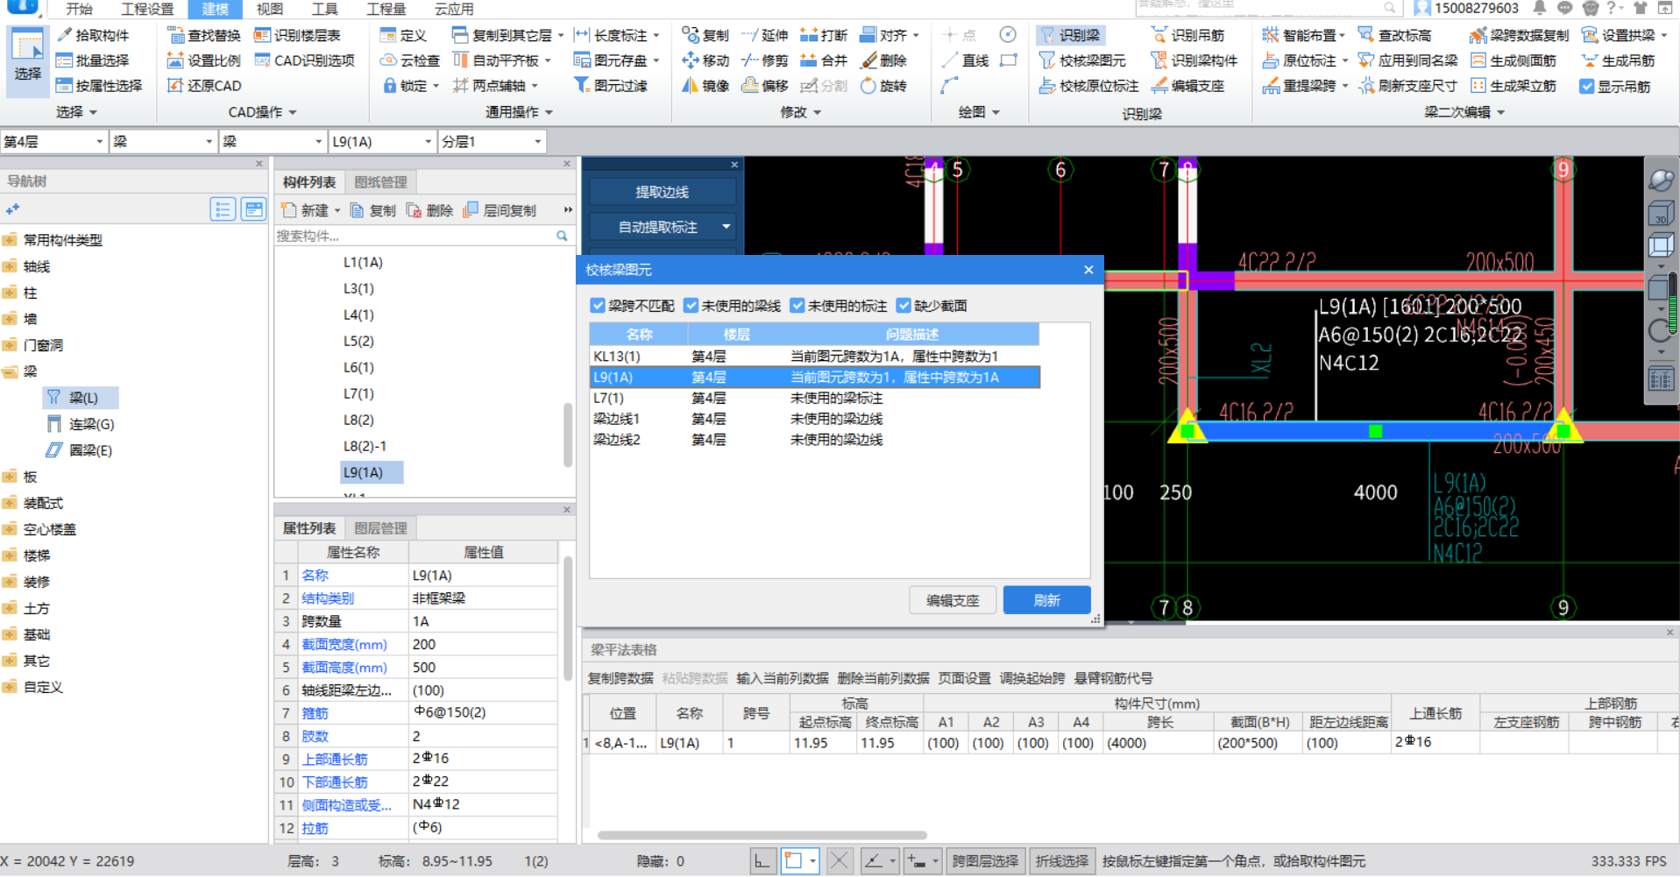
Task: Click 生成侧面筋 tool
Action: click(x=1513, y=60)
